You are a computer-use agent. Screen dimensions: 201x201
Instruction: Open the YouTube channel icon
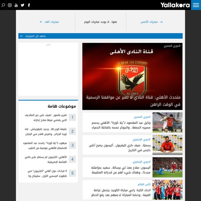click(16, 5)
